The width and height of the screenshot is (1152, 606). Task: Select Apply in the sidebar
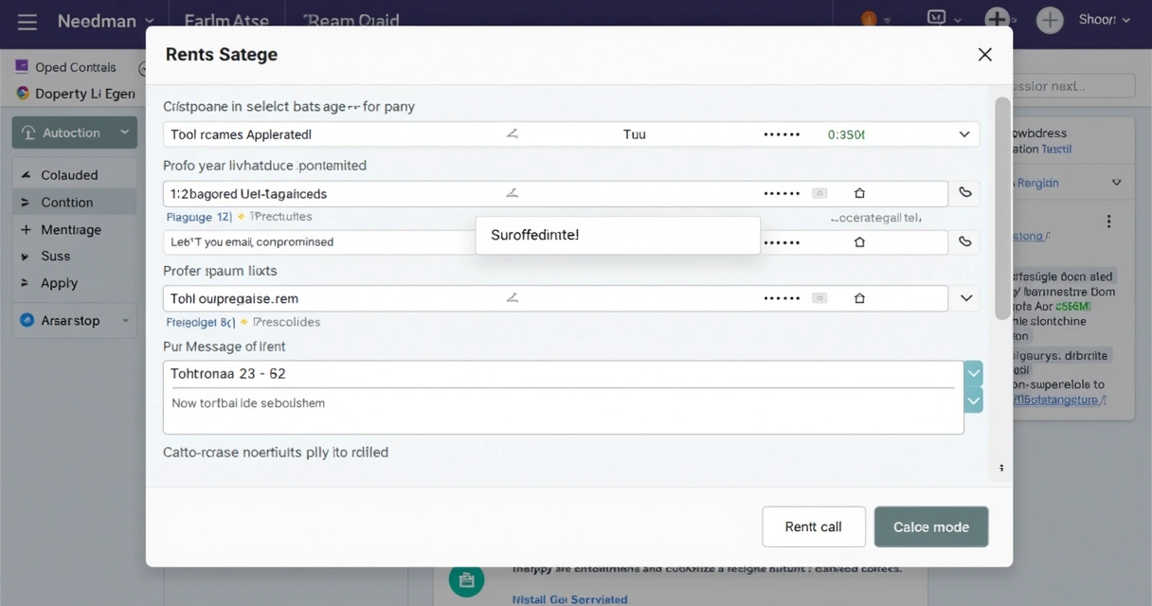click(75, 283)
